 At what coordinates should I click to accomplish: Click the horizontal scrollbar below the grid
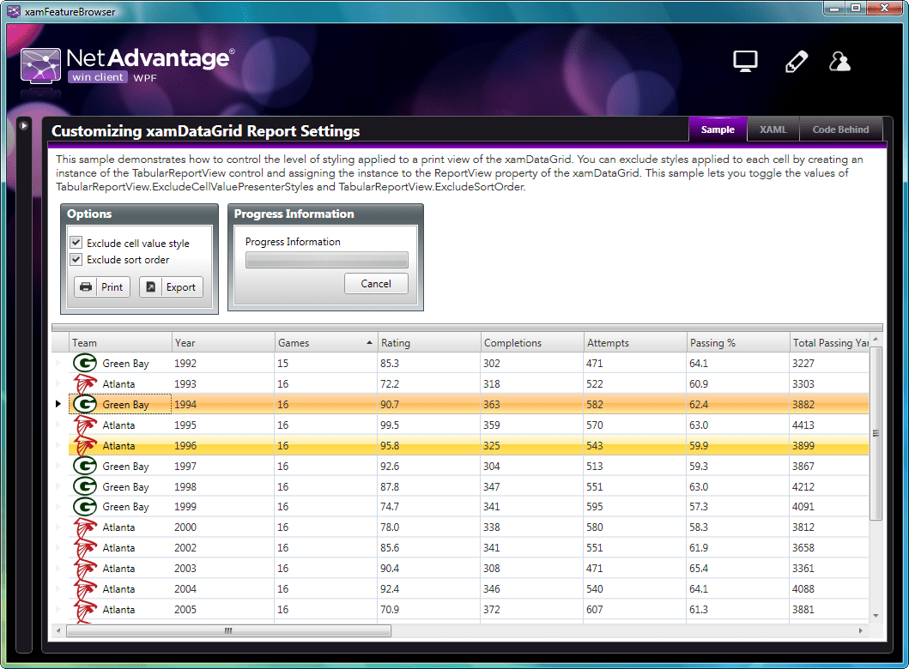pyautogui.click(x=227, y=630)
